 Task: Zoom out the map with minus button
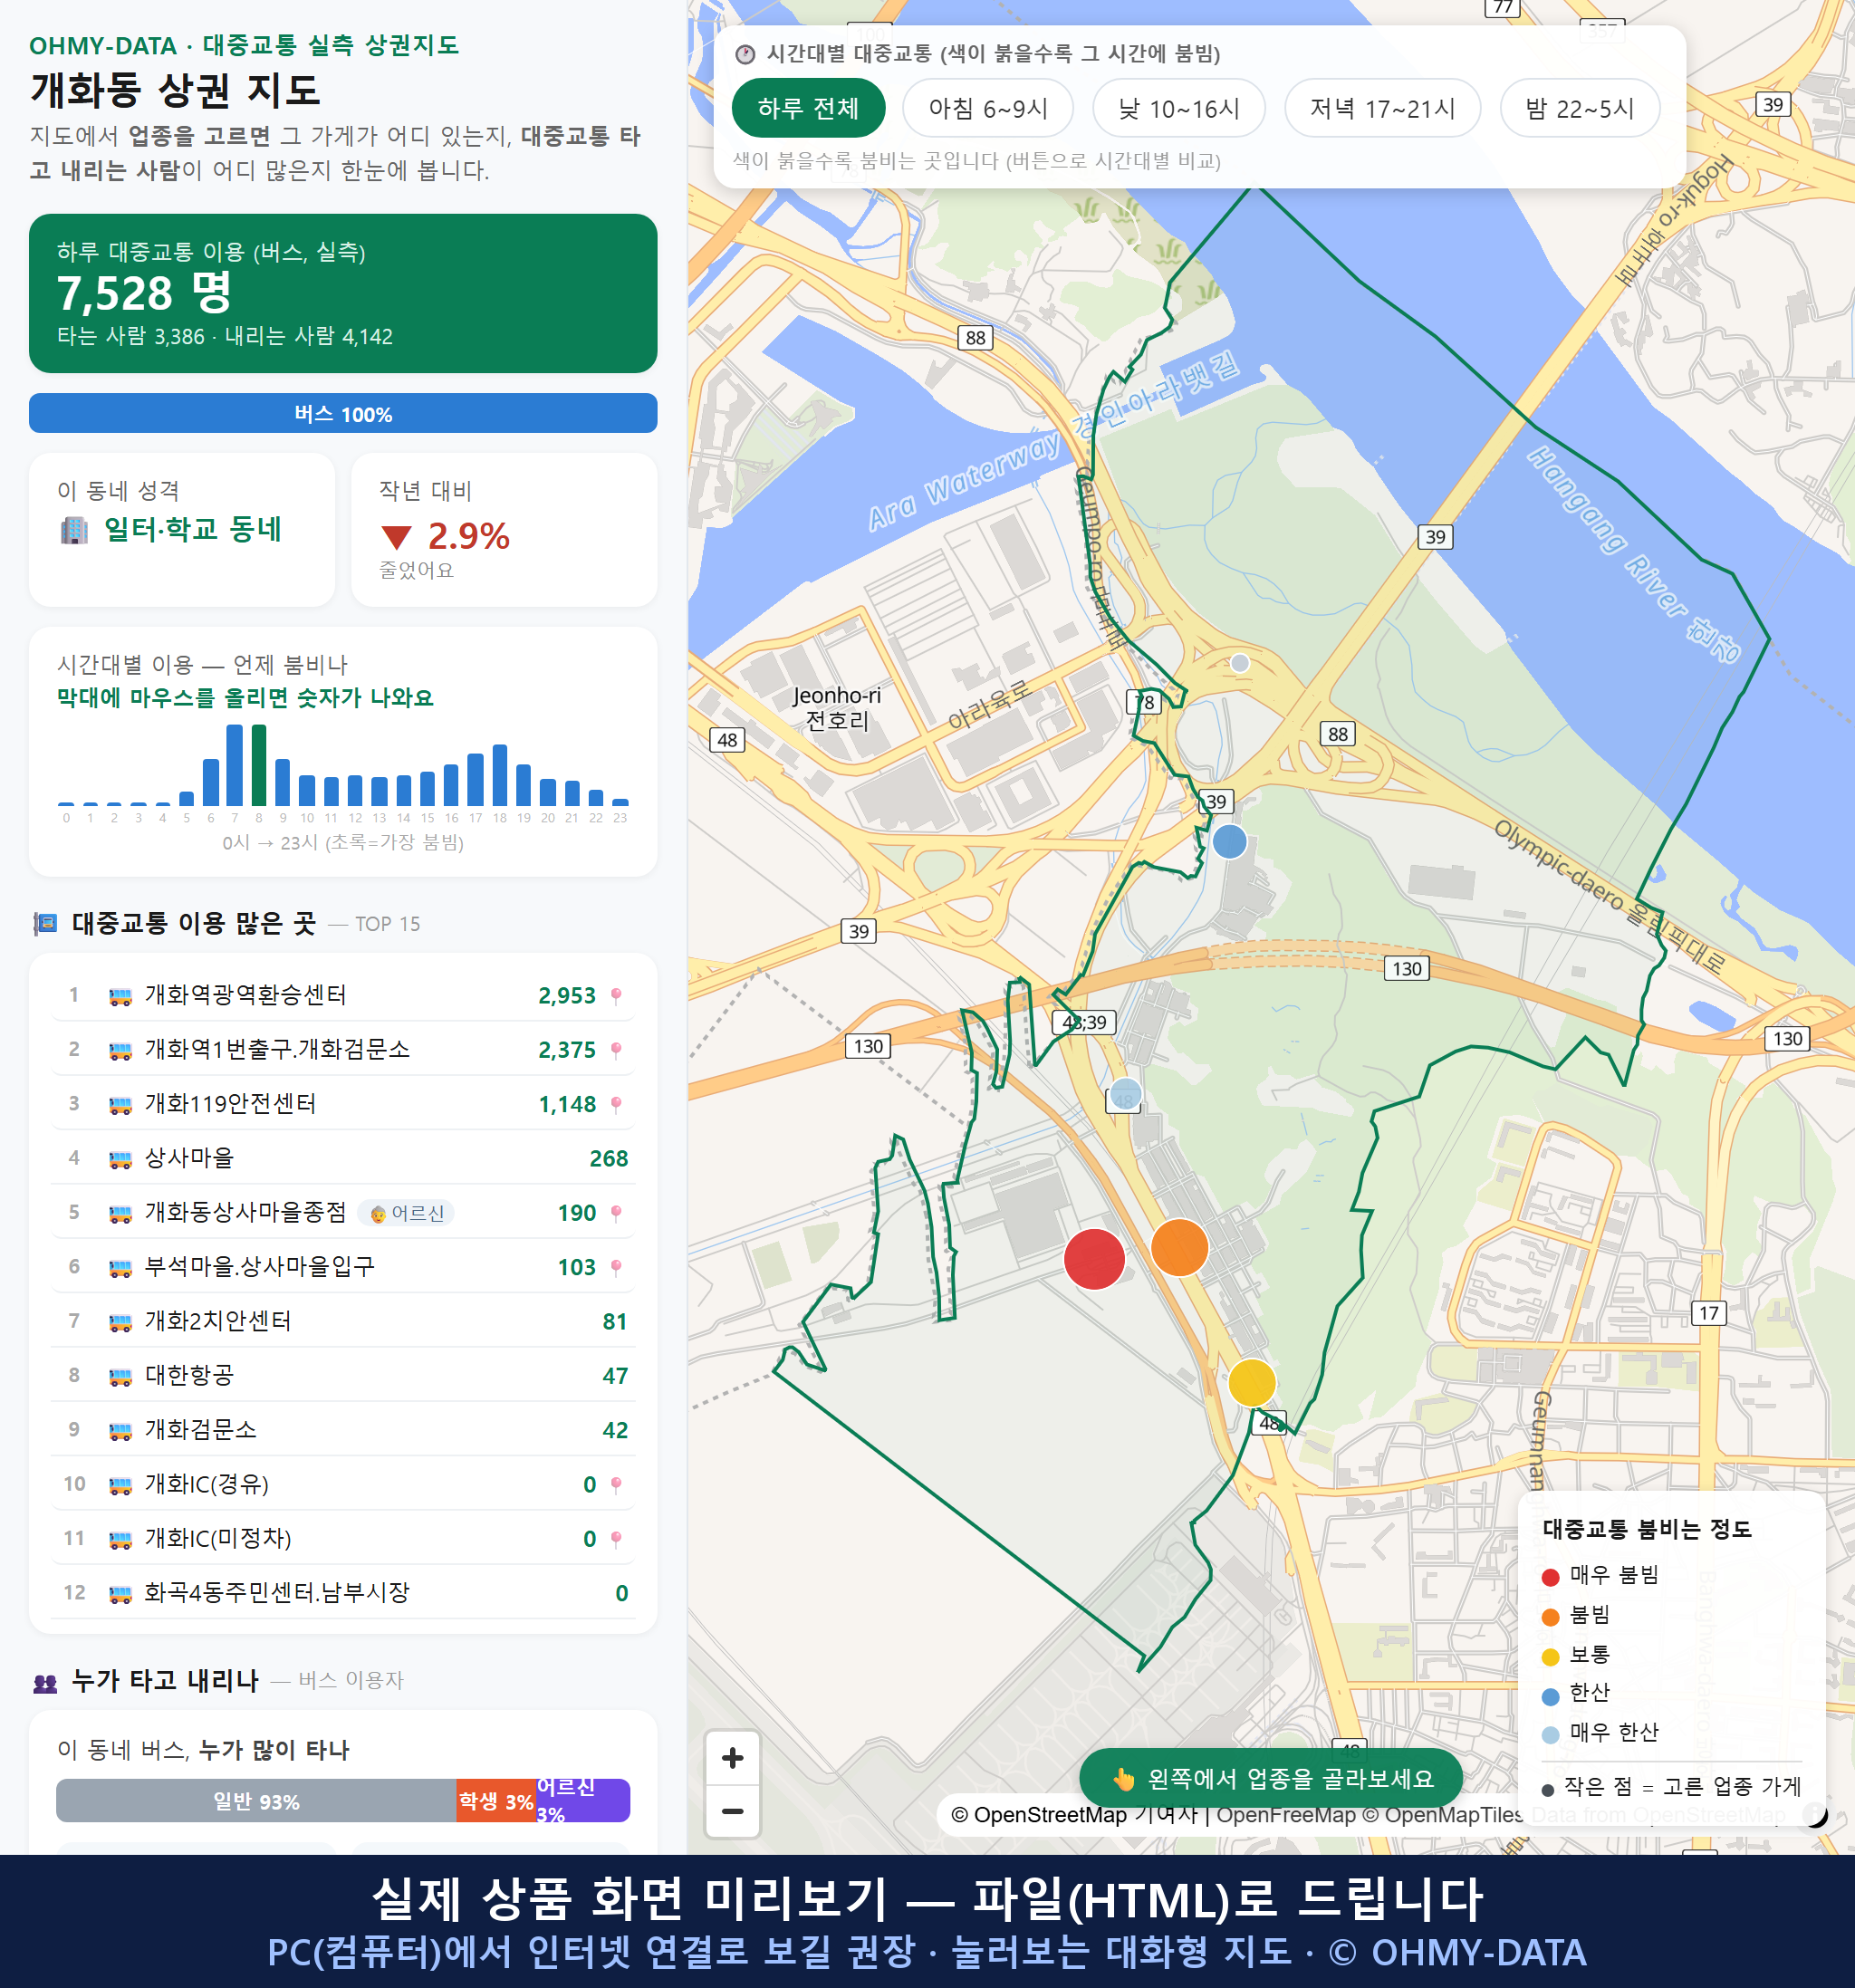point(733,1811)
